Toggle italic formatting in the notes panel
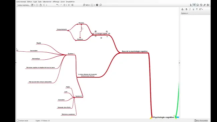The height and width of the screenshot is (122, 217). tap(190, 9)
